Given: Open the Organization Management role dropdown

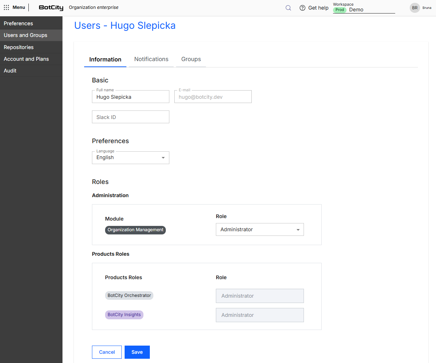Looking at the screenshot, I should pos(260,229).
